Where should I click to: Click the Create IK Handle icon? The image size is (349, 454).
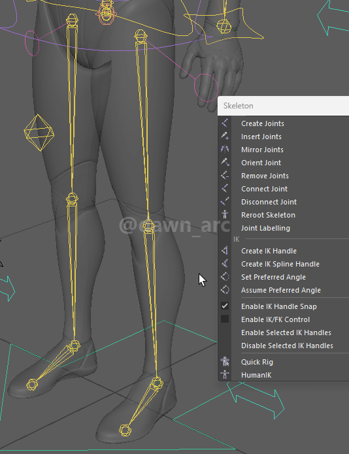coord(225,250)
